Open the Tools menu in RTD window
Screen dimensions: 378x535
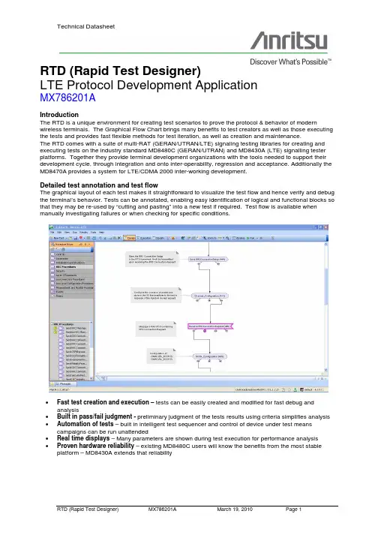[x=93, y=233]
